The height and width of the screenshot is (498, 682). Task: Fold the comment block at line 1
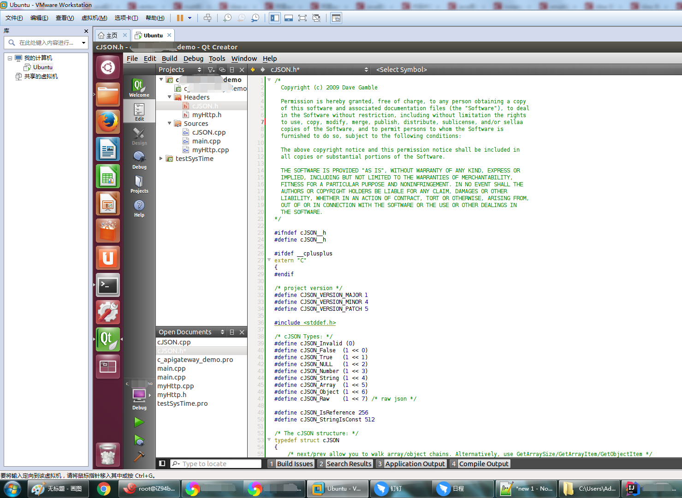(x=269, y=80)
